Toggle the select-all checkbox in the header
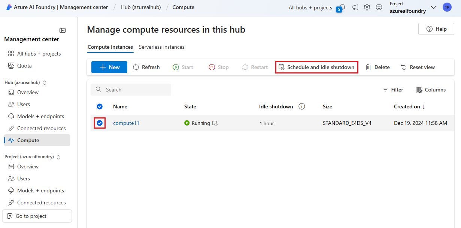This screenshot has width=461, height=228. click(x=100, y=106)
